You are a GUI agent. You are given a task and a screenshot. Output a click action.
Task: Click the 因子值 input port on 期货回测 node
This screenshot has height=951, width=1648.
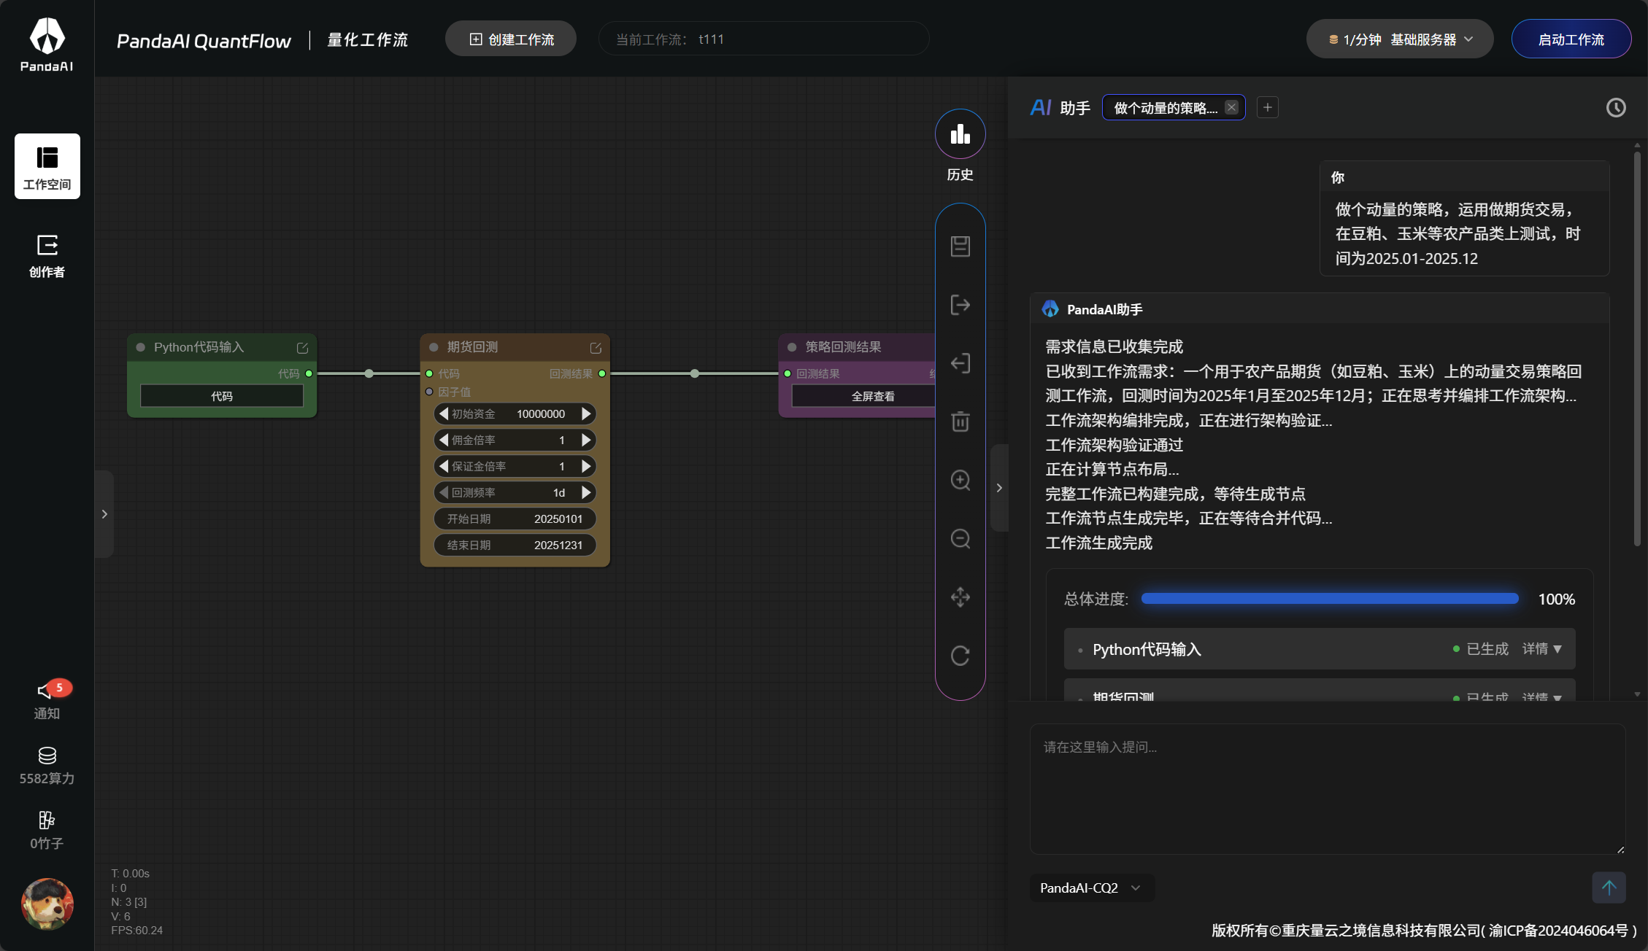click(x=429, y=392)
